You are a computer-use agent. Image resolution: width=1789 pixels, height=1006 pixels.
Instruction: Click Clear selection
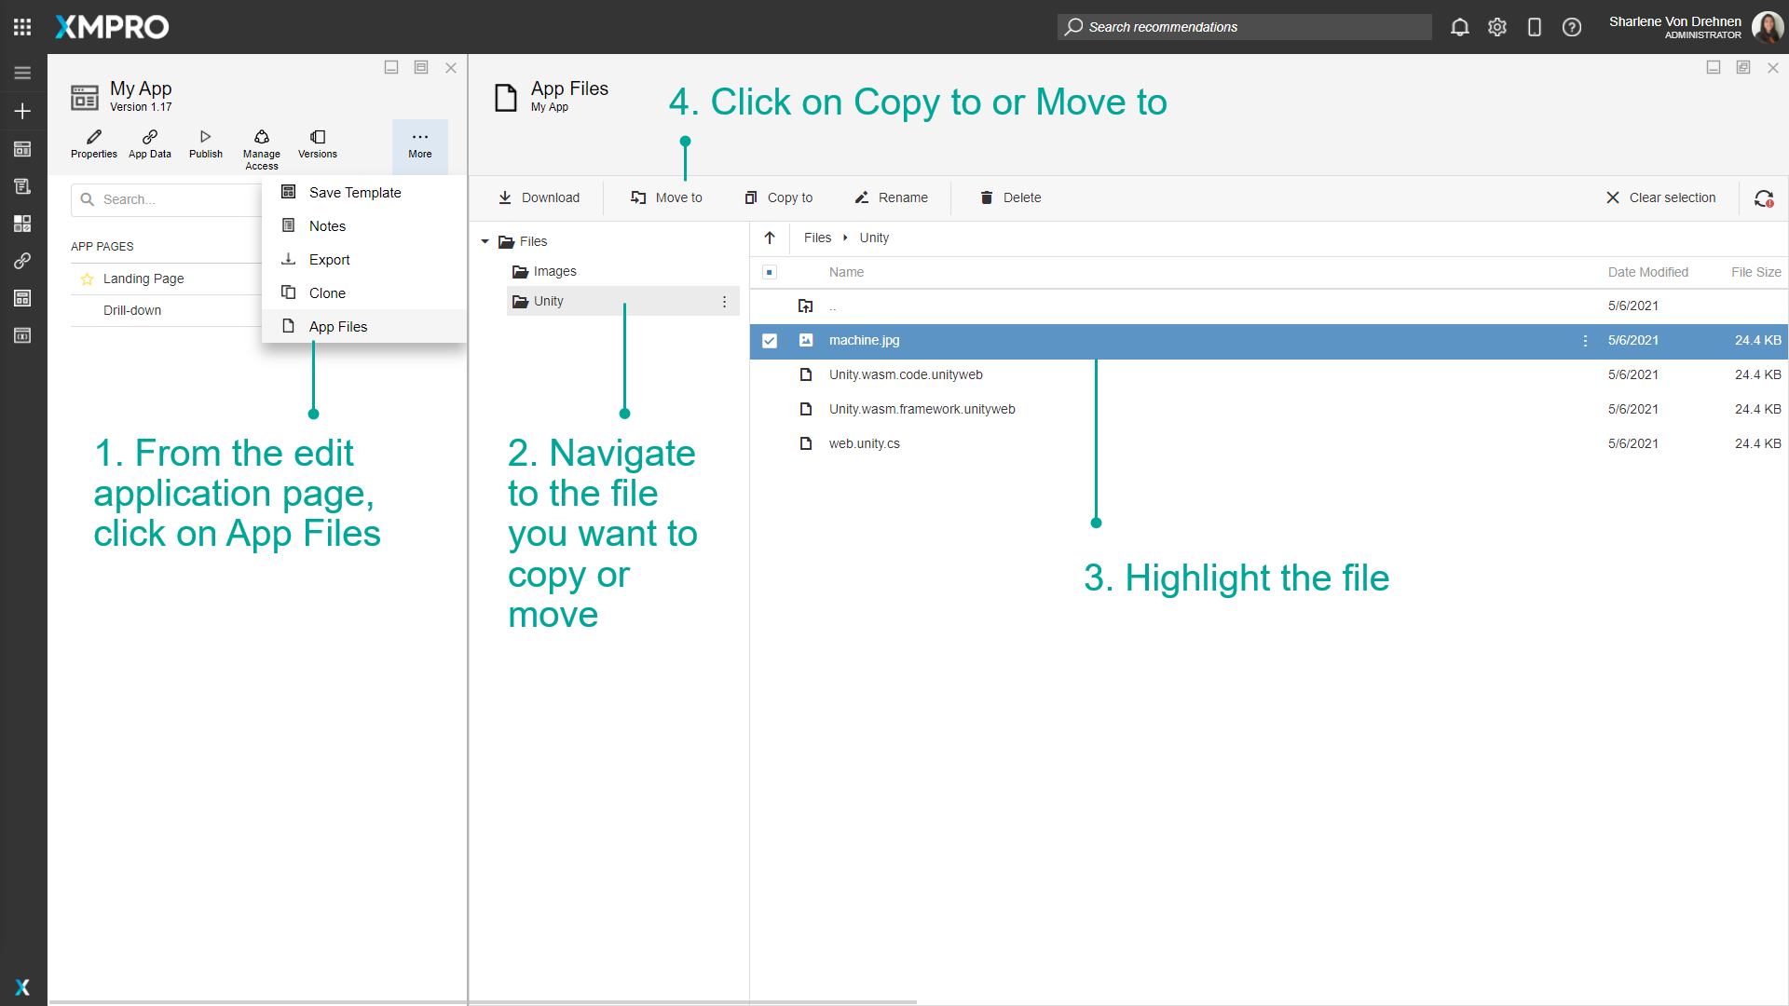(1662, 197)
